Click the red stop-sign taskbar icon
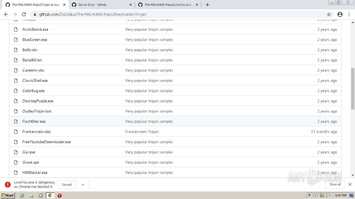The height and width of the screenshot is (199, 355). click(x=59, y=195)
